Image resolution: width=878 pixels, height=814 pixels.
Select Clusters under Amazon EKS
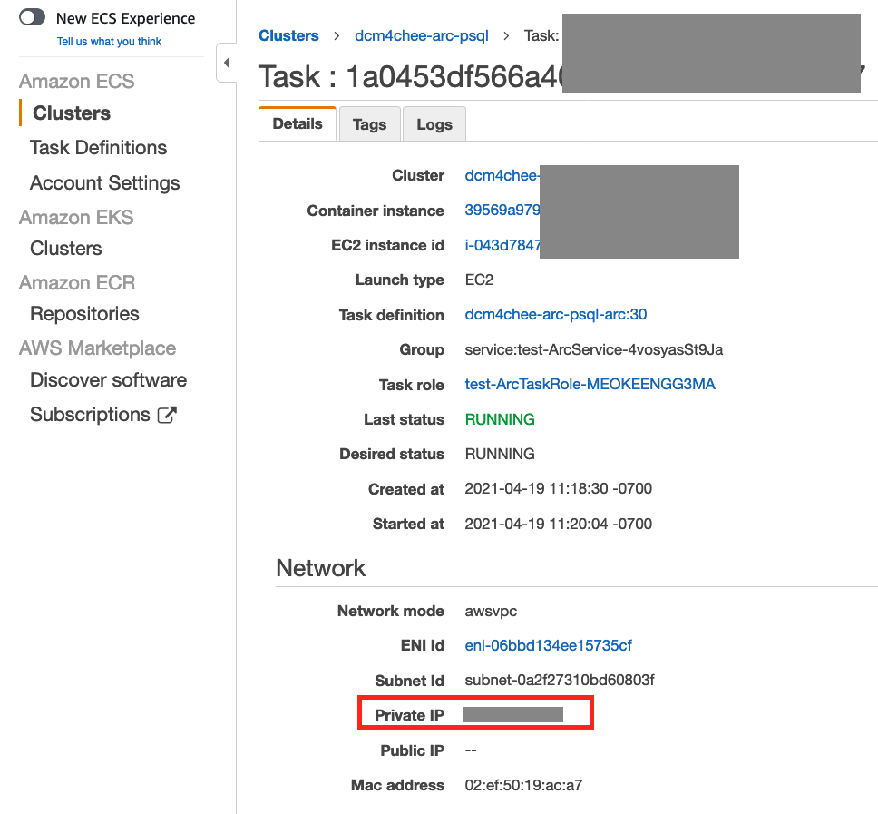66,248
